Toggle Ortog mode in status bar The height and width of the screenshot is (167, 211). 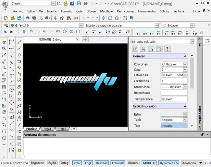(65, 163)
